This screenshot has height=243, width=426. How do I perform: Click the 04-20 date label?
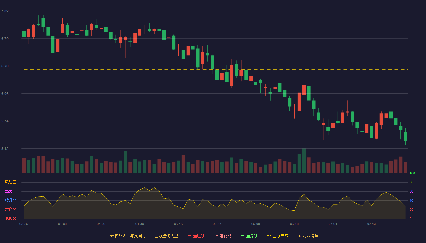101,224
